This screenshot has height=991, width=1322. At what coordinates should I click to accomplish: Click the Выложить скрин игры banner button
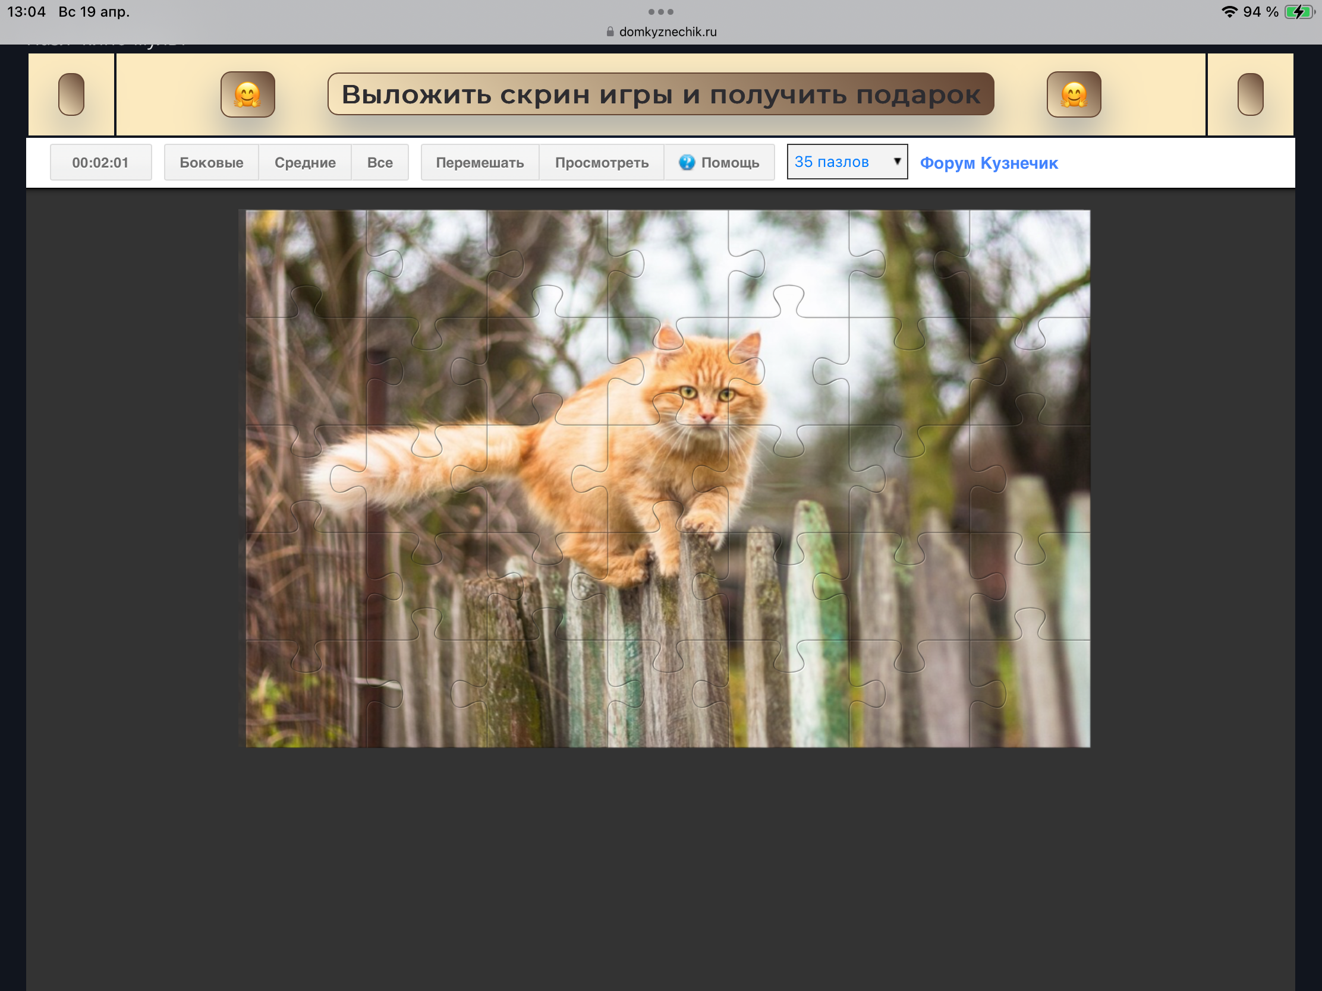click(x=660, y=94)
